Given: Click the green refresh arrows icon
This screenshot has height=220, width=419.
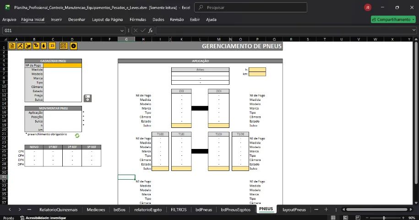Looking at the screenshot, I should pyautogui.click(x=77, y=135).
